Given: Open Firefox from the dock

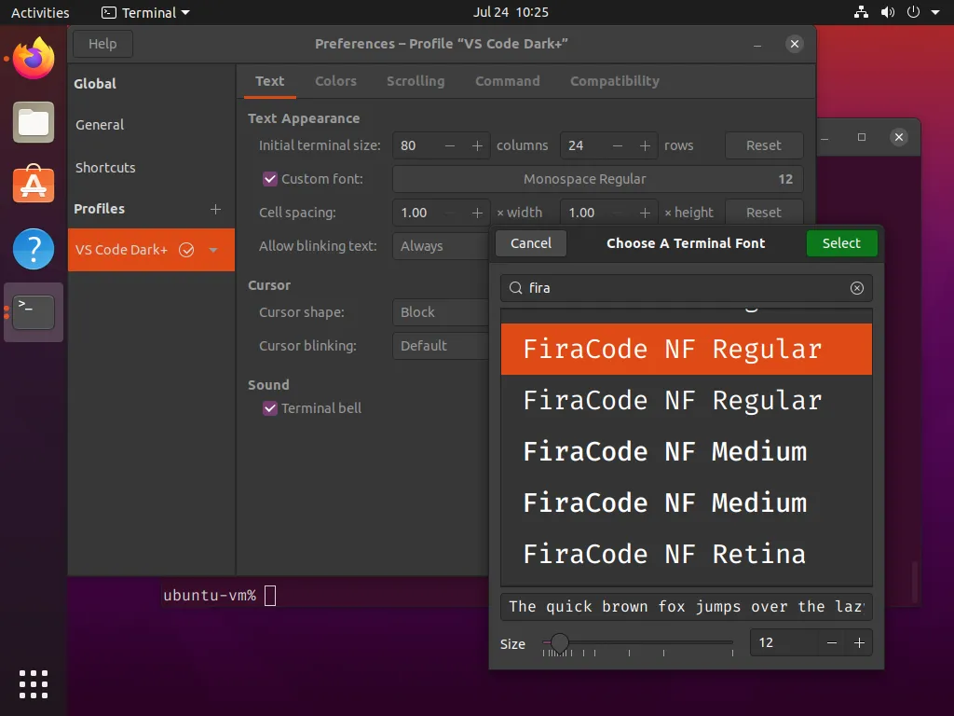Looking at the screenshot, I should coord(34,59).
